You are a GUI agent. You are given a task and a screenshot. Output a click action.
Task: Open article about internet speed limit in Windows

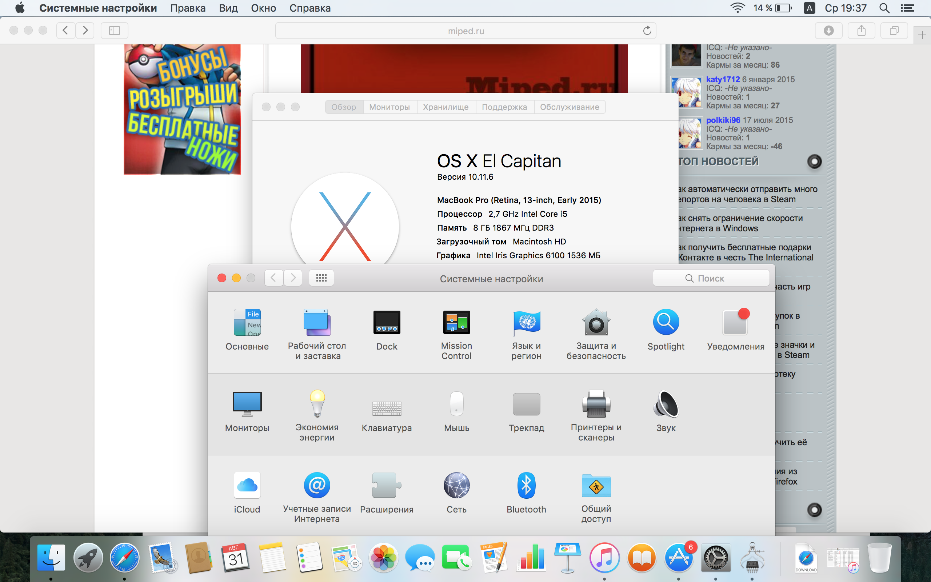coord(740,223)
